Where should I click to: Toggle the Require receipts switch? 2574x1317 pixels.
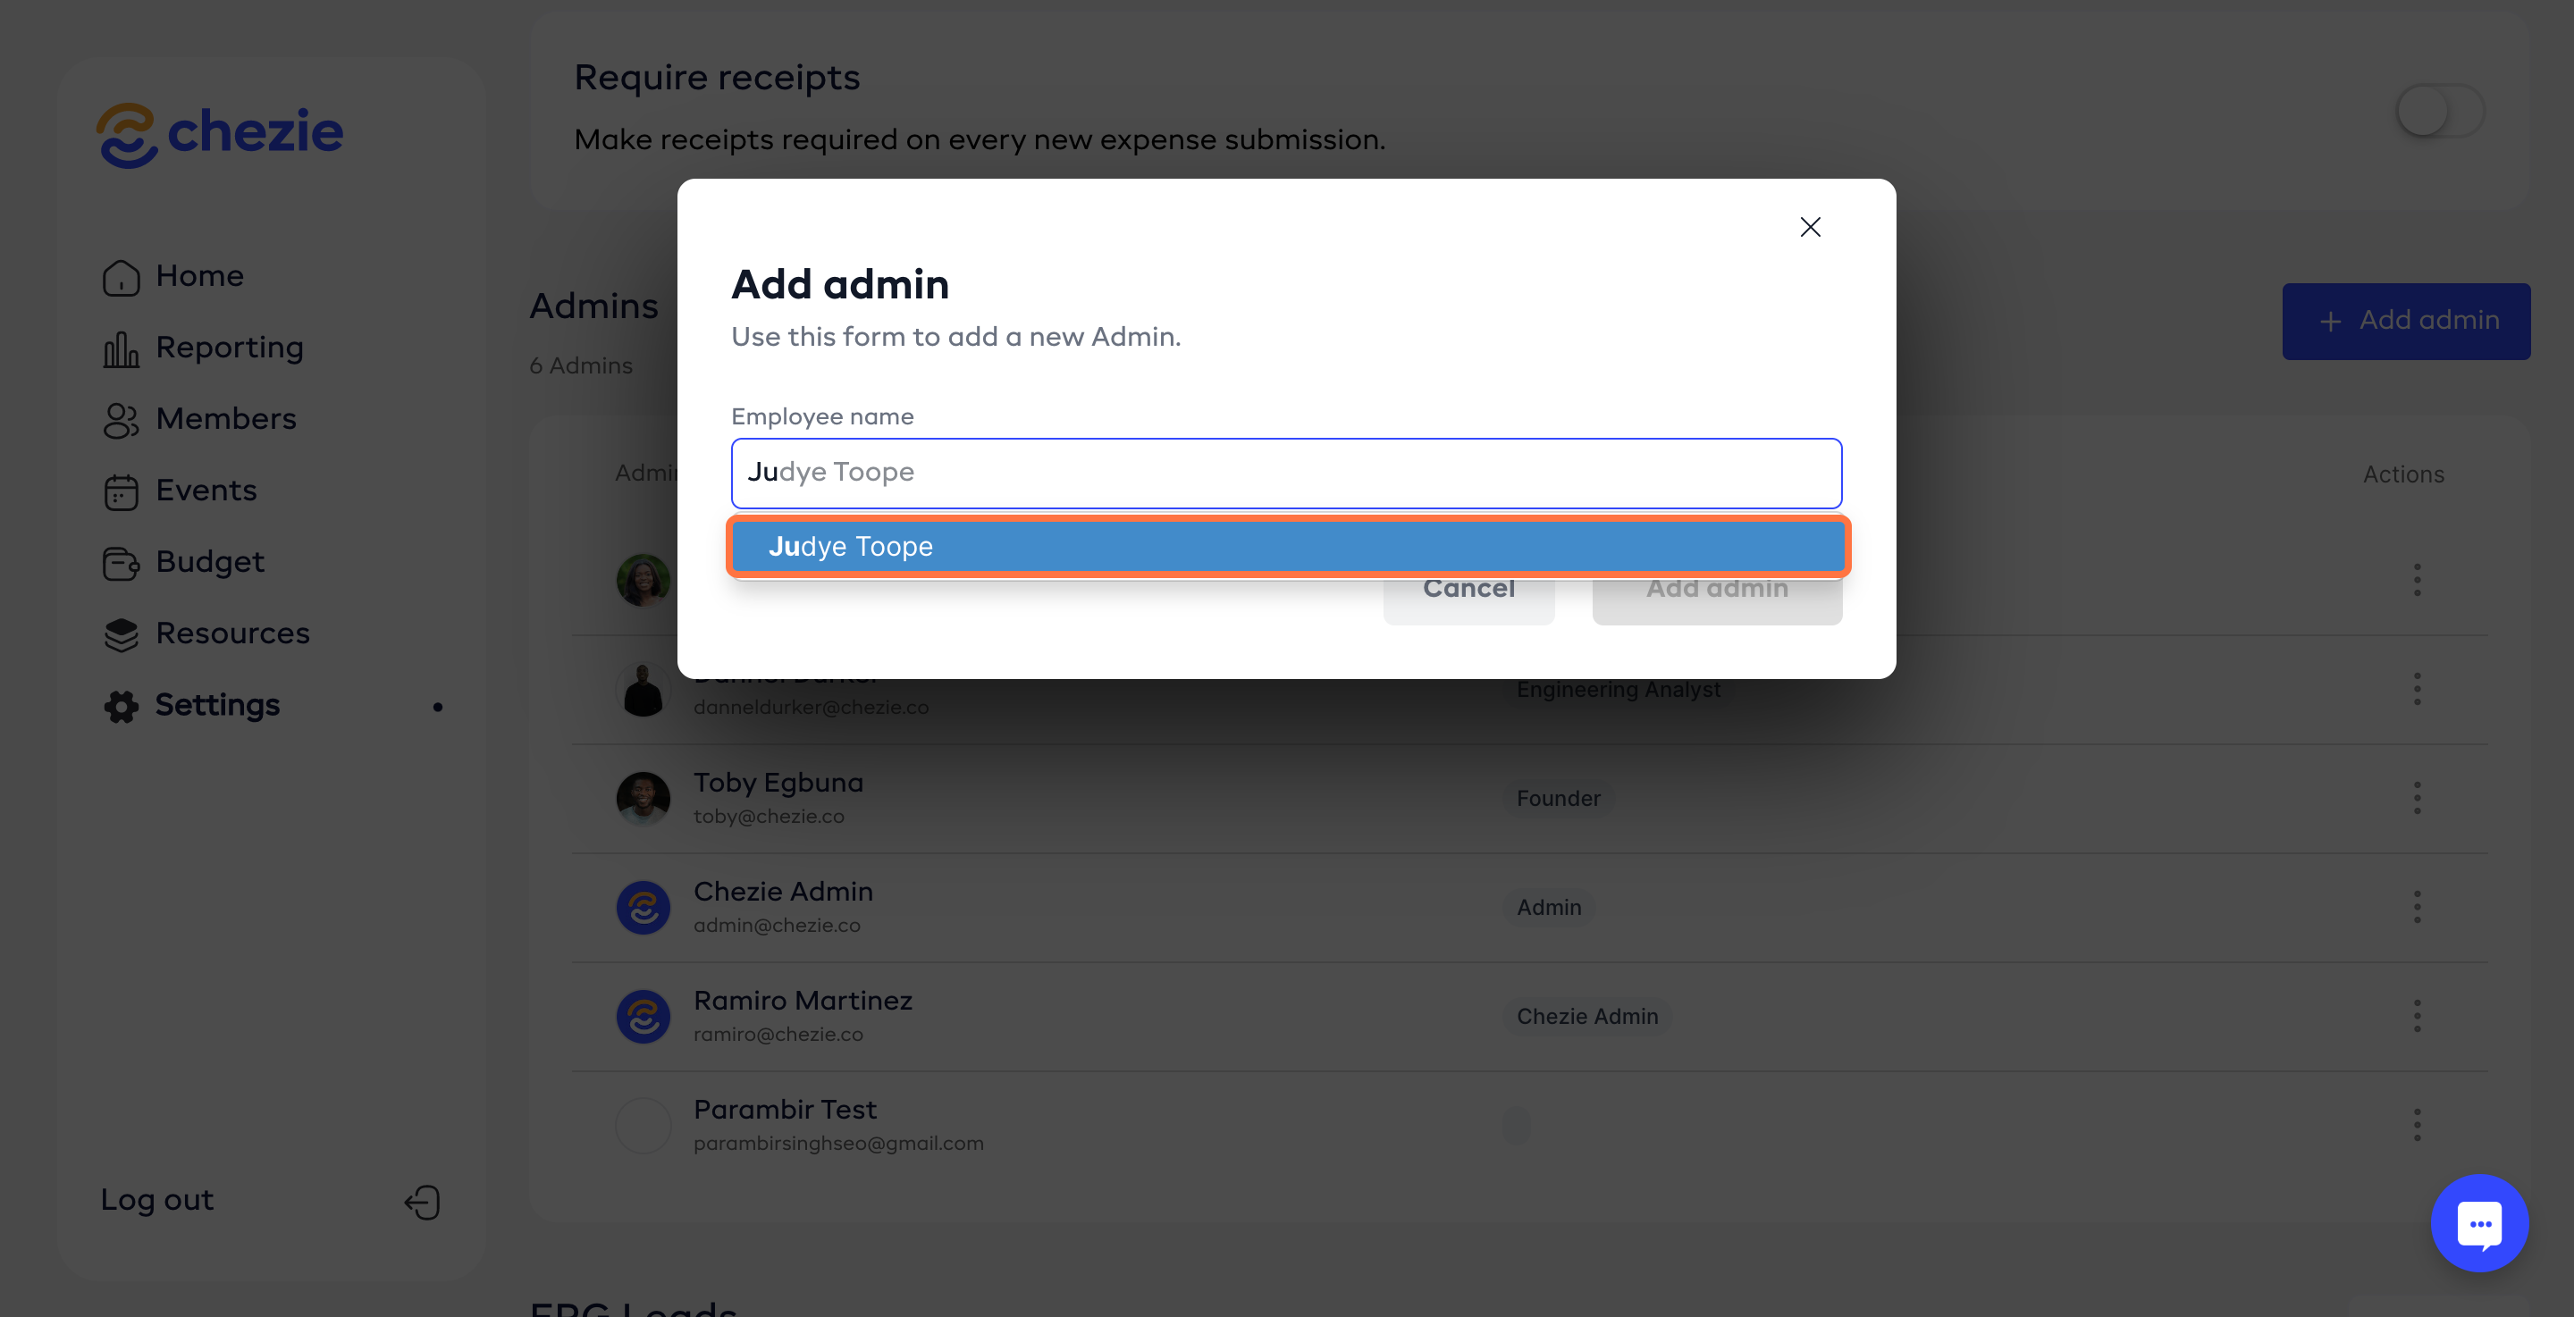point(2439,110)
